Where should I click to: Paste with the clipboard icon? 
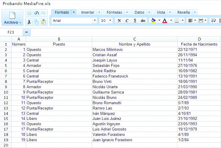click(44, 22)
